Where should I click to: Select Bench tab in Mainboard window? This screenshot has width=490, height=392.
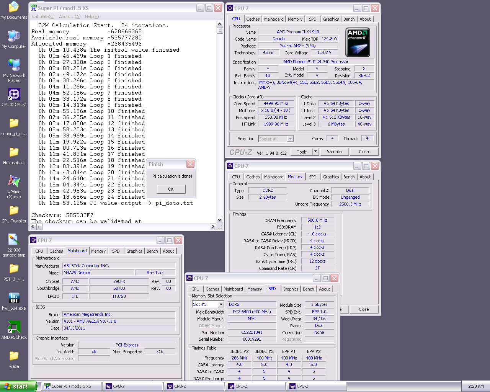152,251
